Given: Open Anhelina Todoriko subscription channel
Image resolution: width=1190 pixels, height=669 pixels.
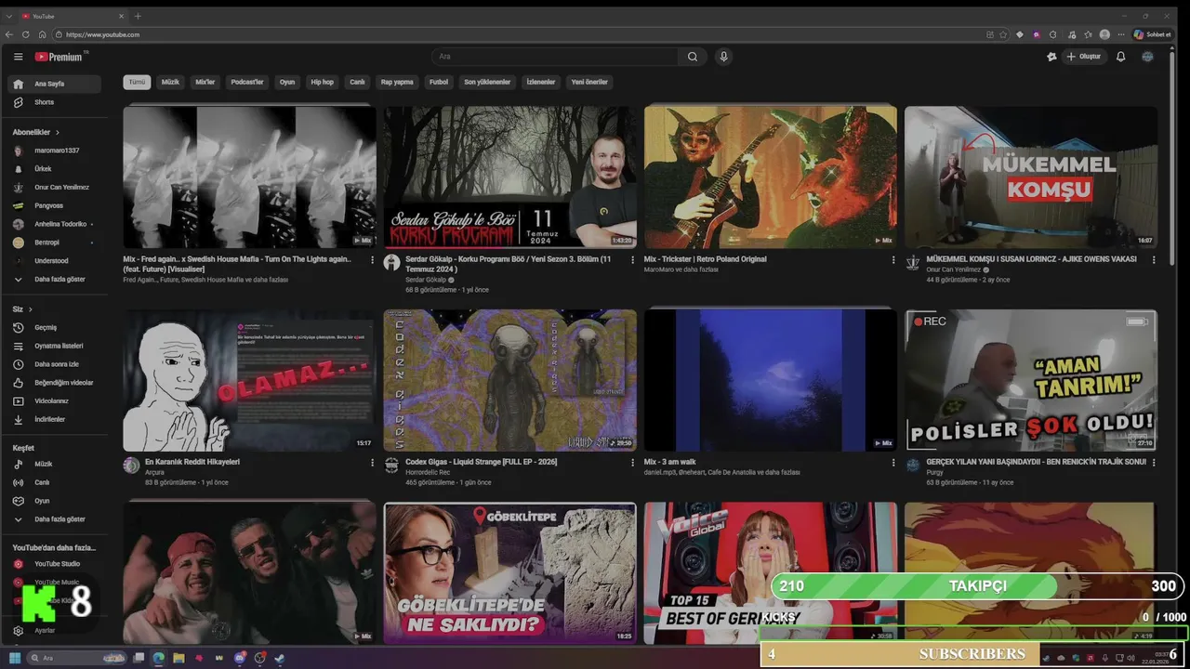Looking at the screenshot, I should coord(52,224).
